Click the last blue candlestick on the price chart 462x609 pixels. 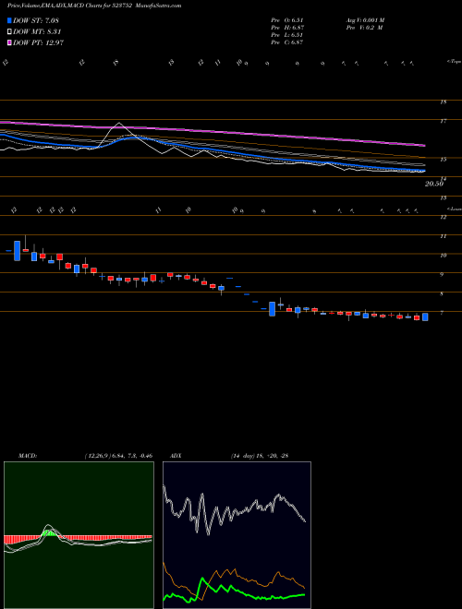[x=425, y=316]
